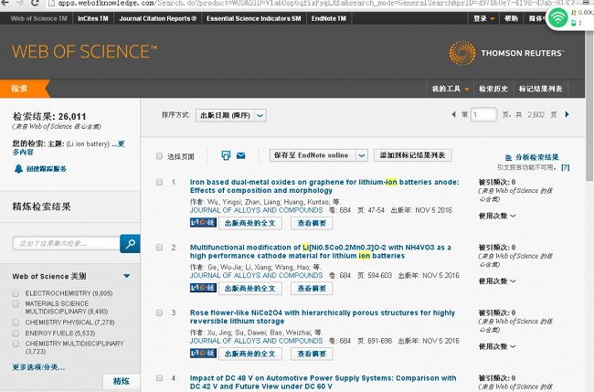This screenshot has width=594, height=392.
Task: Click Journal of Alloys and Compounds in result 3
Action: coord(257,341)
